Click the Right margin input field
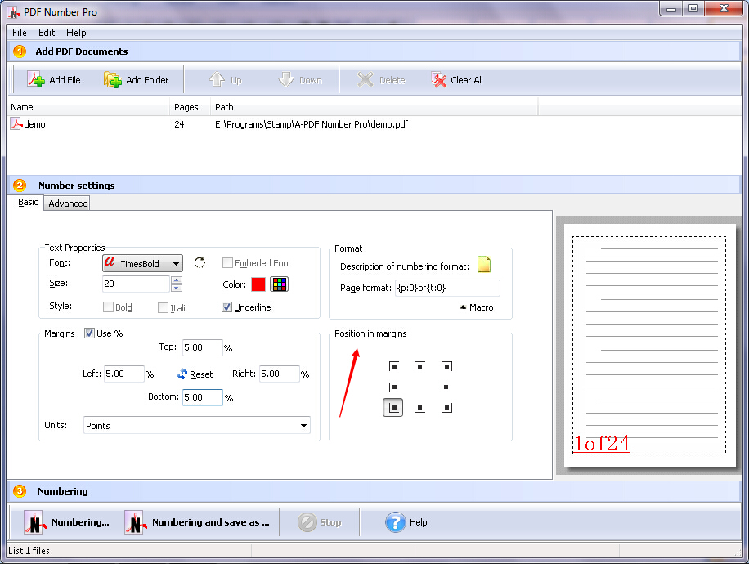 pyautogui.click(x=280, y=374)
